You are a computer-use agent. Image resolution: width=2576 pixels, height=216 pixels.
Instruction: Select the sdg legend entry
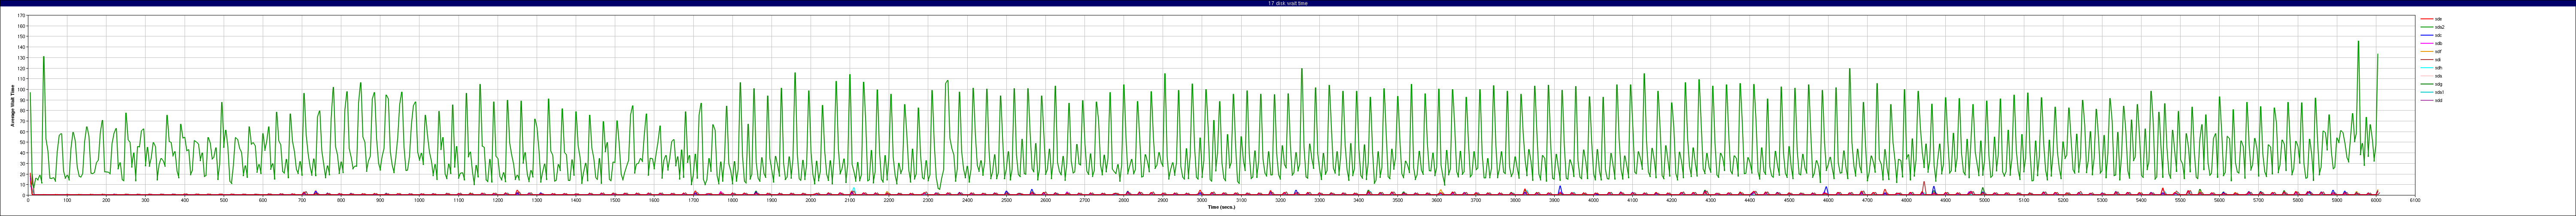click(x=2430, y=84)
